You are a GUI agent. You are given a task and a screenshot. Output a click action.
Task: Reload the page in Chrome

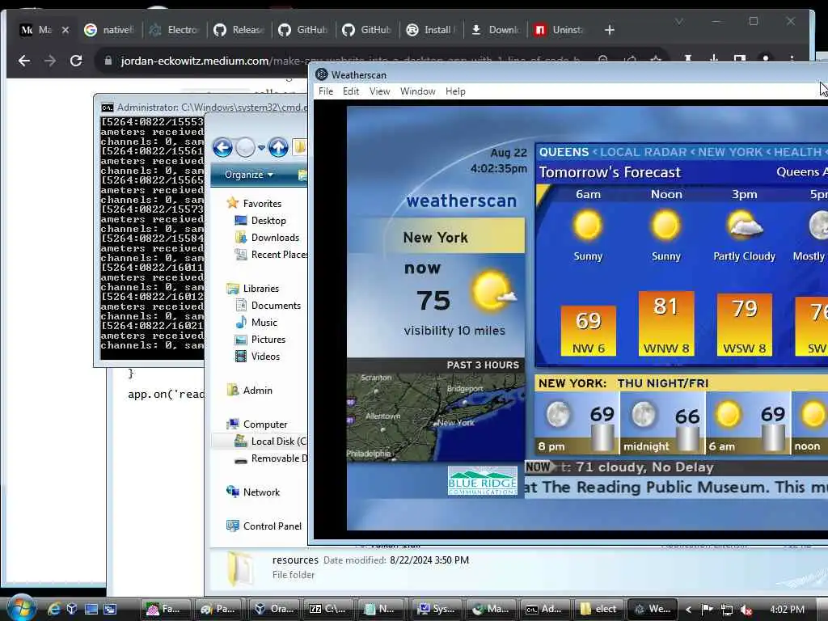76,61
